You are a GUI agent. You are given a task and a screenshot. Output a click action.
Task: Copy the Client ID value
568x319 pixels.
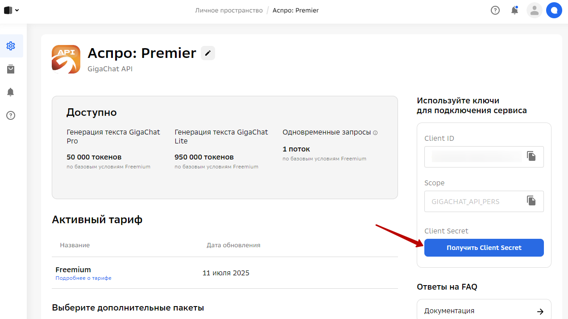coord(531,156)
